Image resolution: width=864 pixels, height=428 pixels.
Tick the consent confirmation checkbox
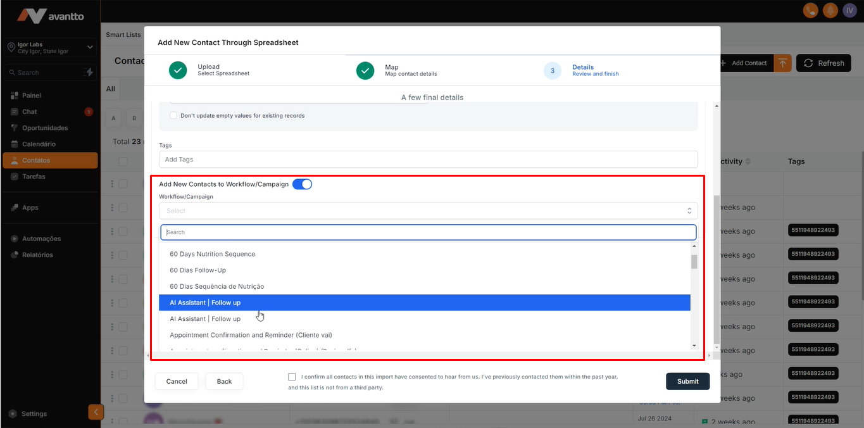(x=292, y=377)
